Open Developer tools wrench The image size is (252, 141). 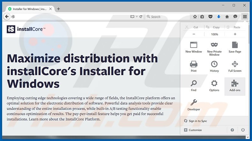tap(194, 105)
